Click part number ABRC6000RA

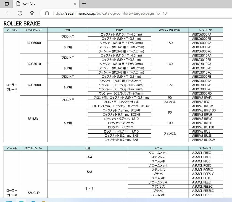point(202,43)
